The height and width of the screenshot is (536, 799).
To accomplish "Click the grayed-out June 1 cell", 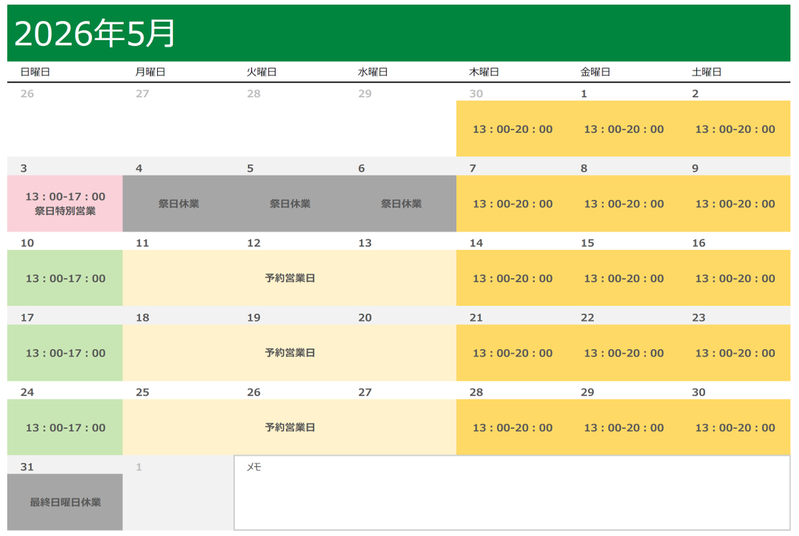I will tap(177, 493).
